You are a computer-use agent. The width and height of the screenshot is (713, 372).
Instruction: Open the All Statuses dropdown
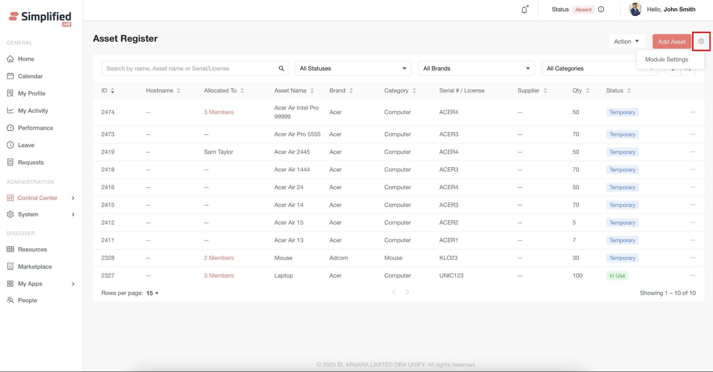[x=353, y=68]
